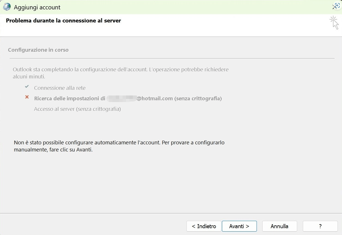Click the green checkmark beside Connessione alla rete
This screenshot has height=235, width=342.
(27, 86)
